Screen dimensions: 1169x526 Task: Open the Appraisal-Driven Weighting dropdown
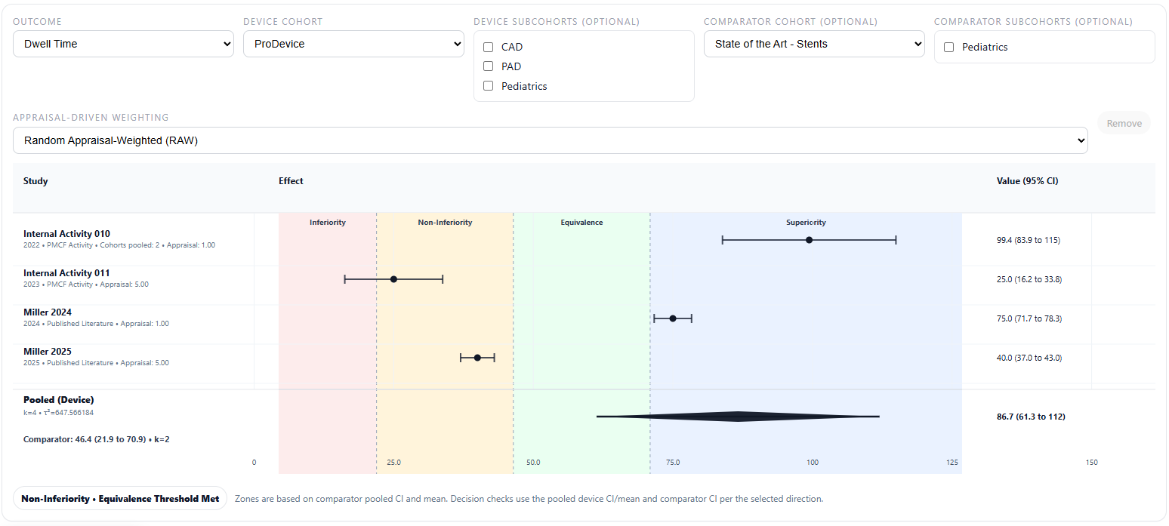pyautogui.click(x=549, y=140)
